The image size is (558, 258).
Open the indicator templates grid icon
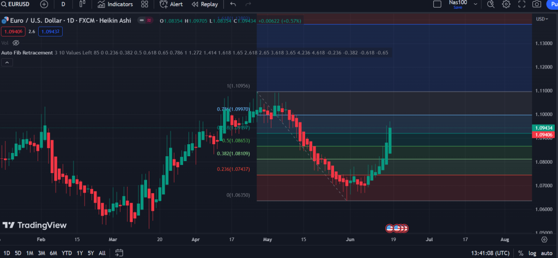(144, 4)
